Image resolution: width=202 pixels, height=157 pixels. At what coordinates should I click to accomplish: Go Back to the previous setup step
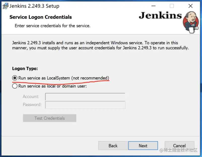(x=113, y=146)
